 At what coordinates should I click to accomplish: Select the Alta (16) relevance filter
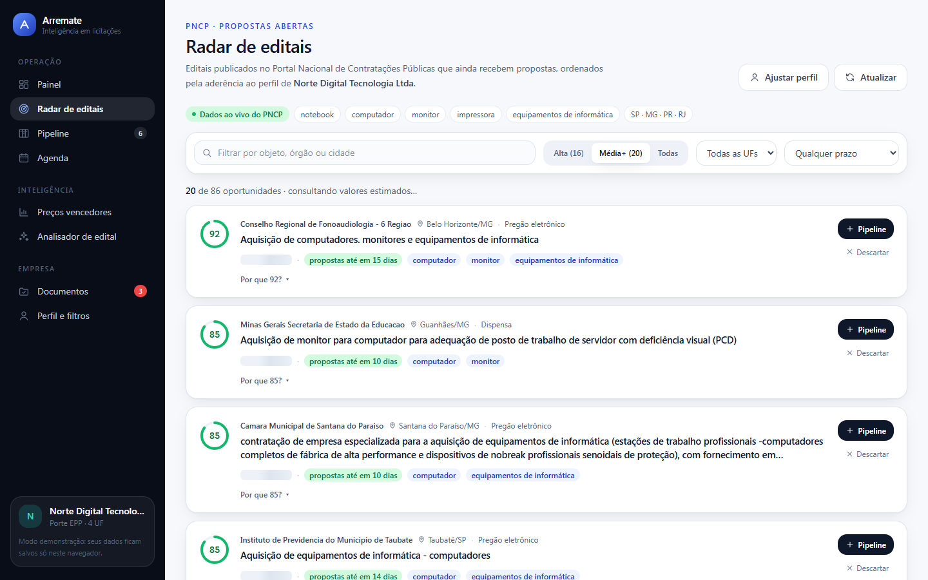coord(568,153)
